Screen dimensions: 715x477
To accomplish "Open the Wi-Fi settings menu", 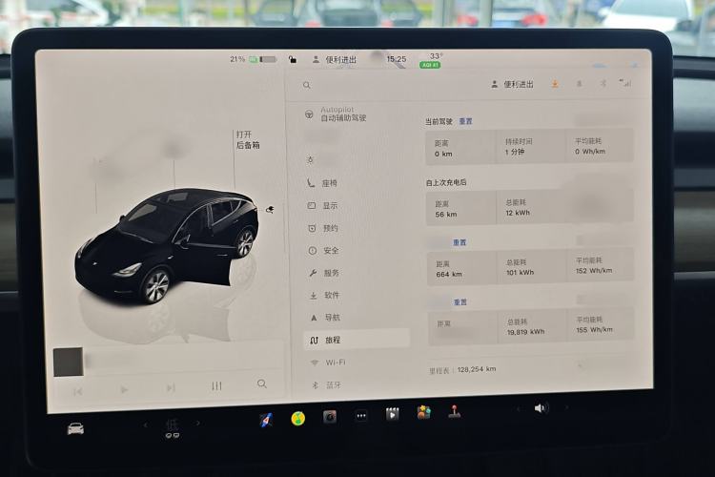I will (x=328, y=363).
